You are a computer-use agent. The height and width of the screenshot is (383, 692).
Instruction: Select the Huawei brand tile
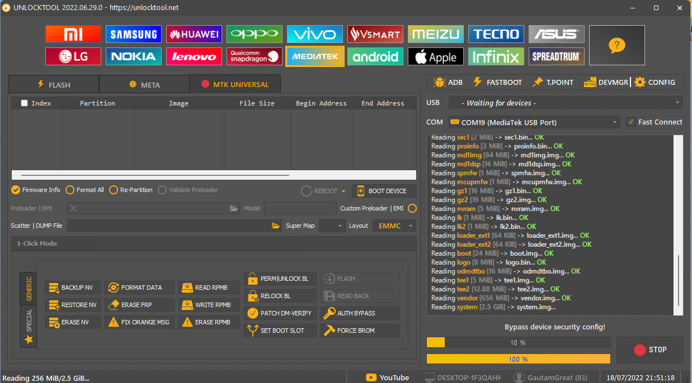coord(194,34)
